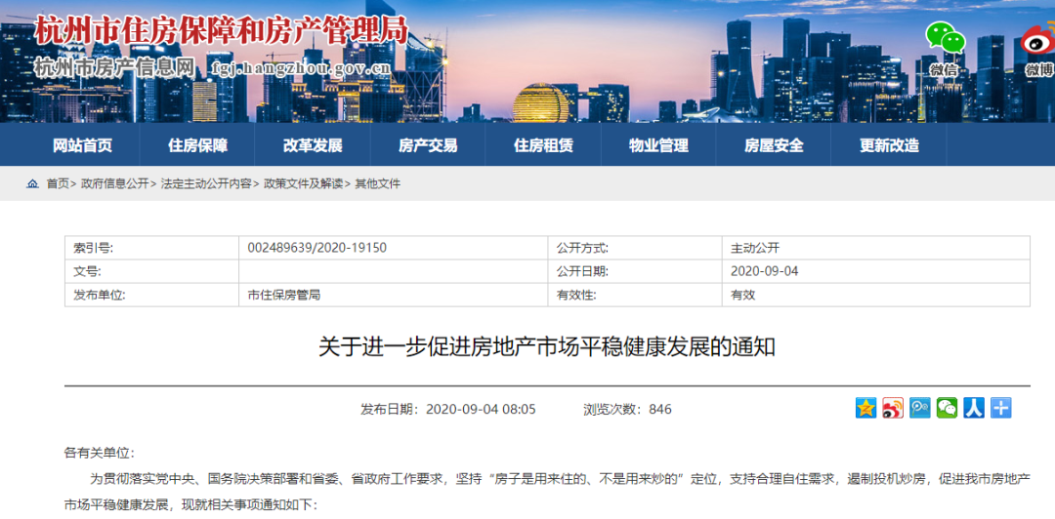Screen dimensions: 1055x519
Task: Open 住房保障 navigation menu item
Action: click(197, 145)
